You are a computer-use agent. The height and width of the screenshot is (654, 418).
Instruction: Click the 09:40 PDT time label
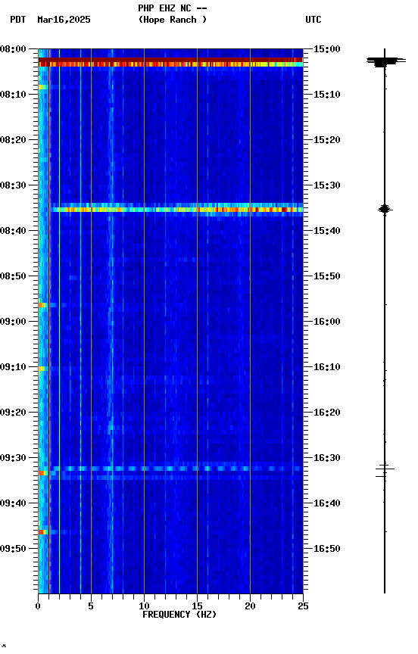click(13, 503)
